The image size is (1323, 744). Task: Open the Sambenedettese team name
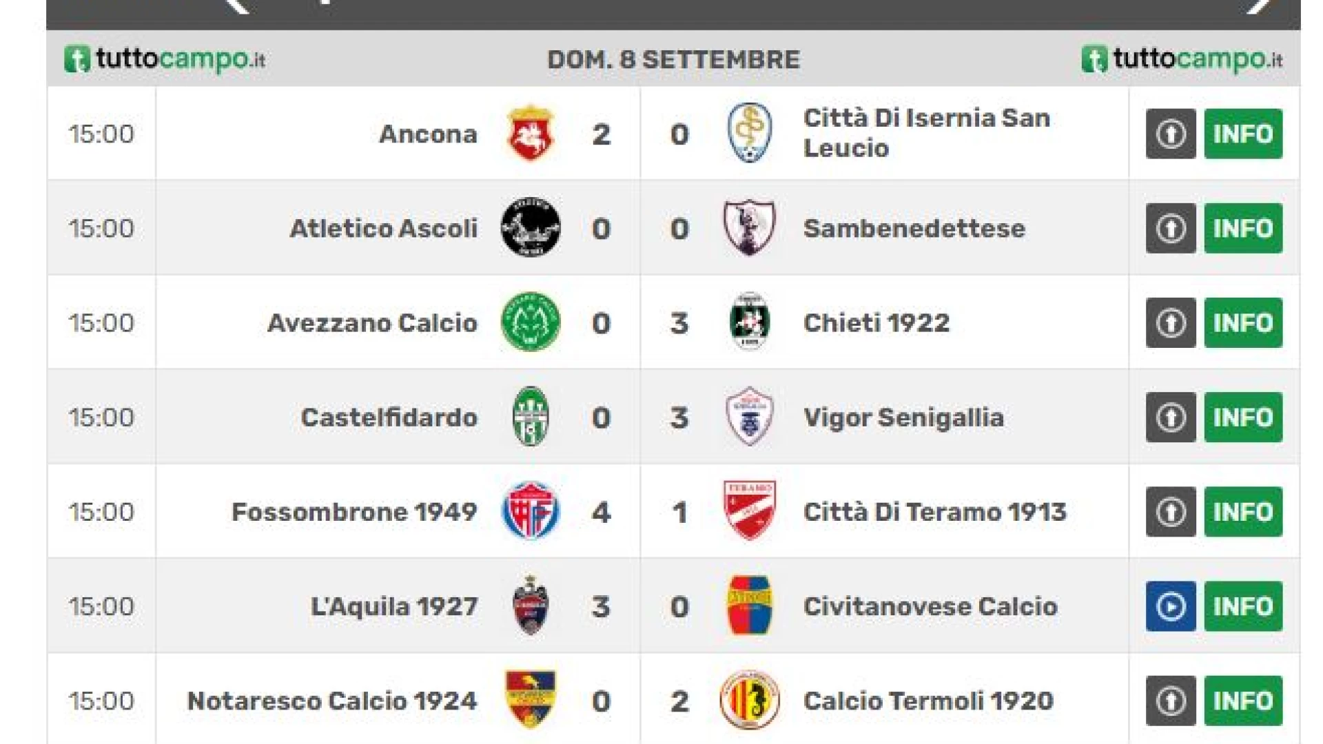(914, 228)
